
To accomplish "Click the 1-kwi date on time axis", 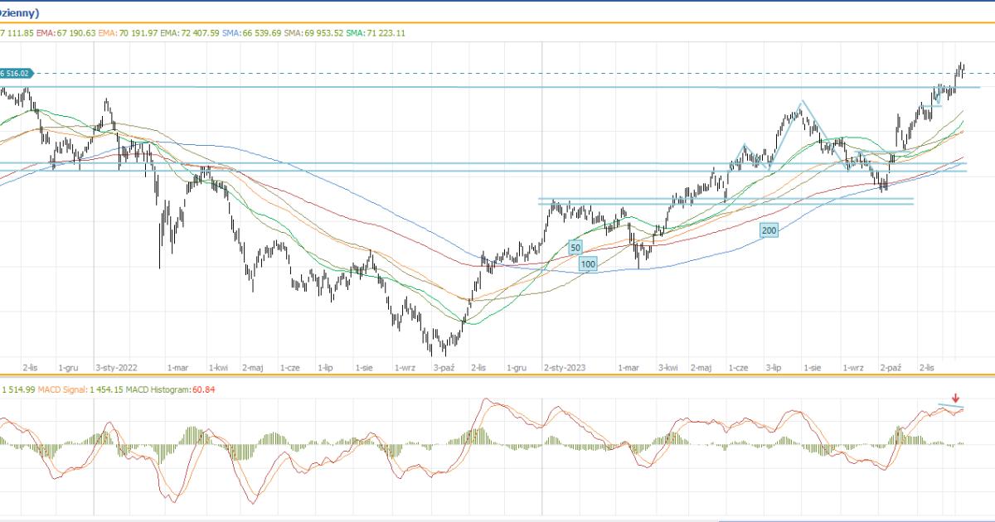I will coord(218,366).
